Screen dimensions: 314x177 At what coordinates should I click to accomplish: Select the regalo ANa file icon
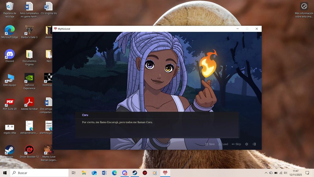click(x=10, y=129)
